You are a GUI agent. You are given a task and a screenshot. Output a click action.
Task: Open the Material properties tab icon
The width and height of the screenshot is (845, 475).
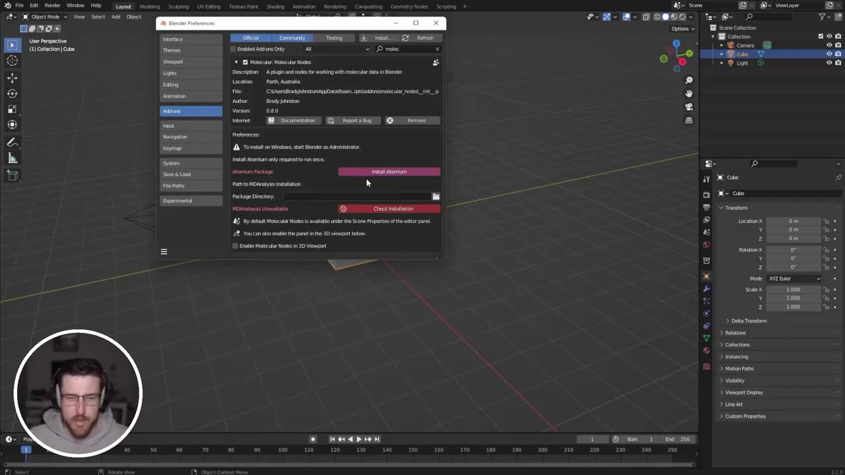[706, 350]
